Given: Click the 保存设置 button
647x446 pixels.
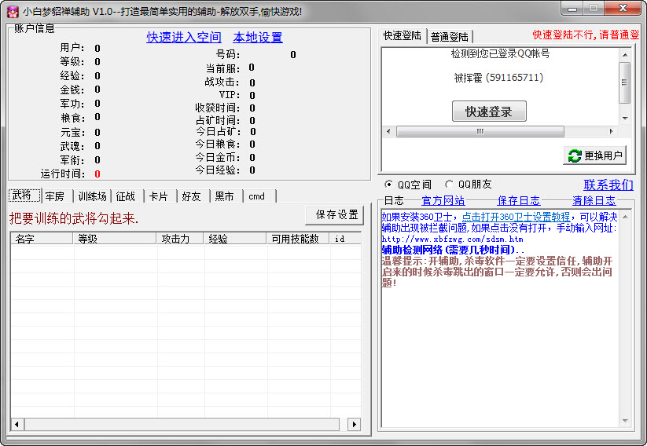Looking at the screenshot, I should pyautogui.click(x=336, y=214).
